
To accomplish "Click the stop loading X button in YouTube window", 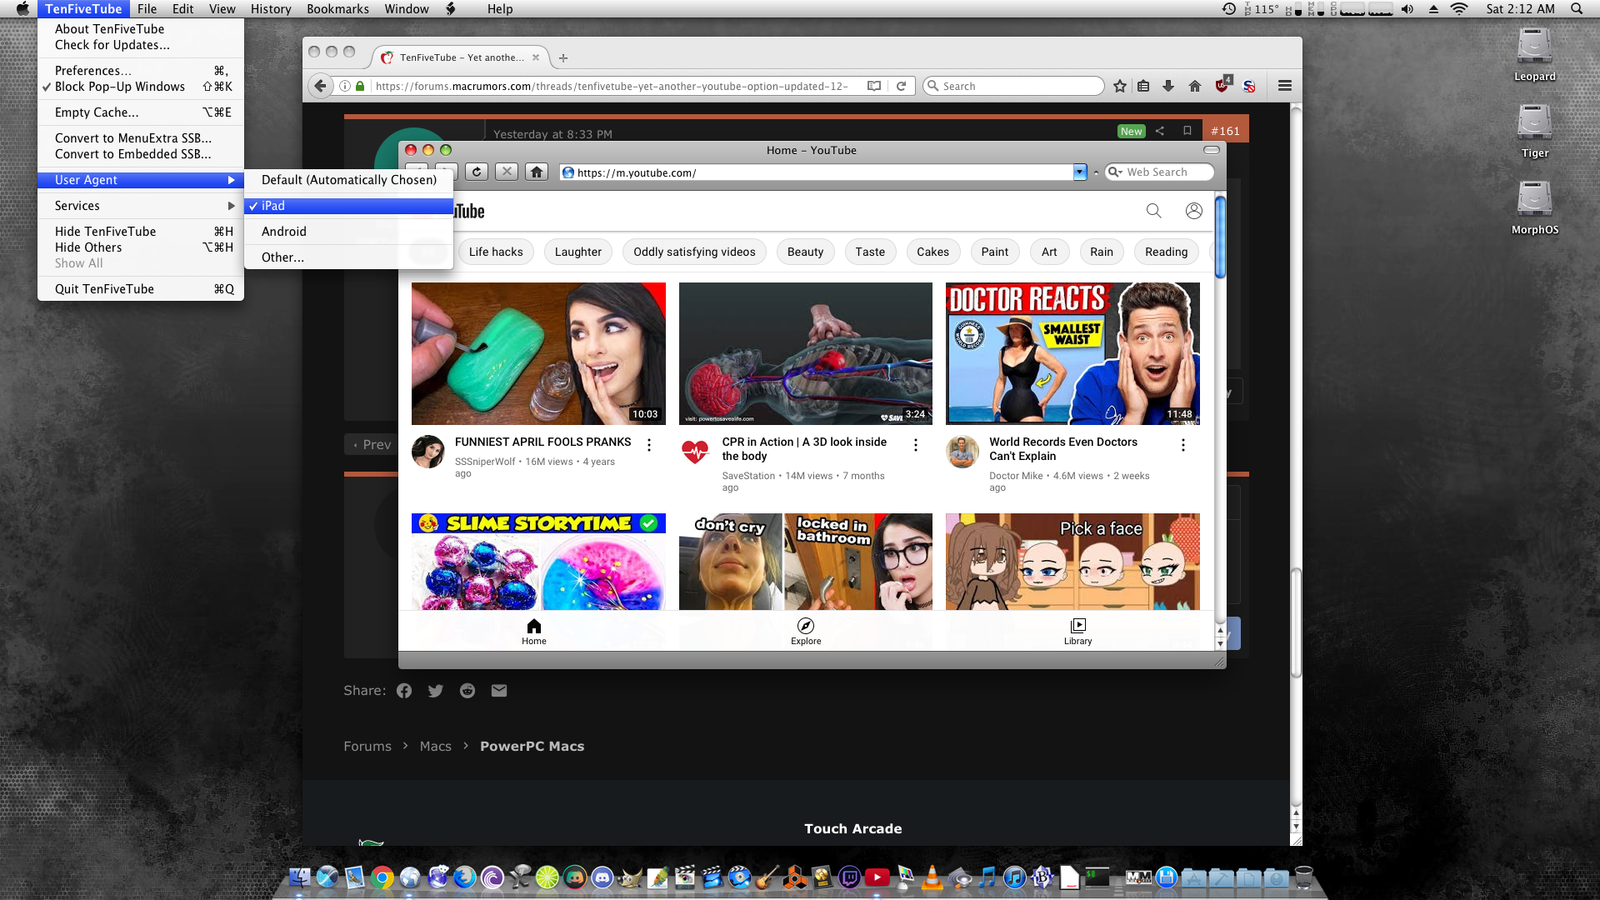I will point(506,172).
